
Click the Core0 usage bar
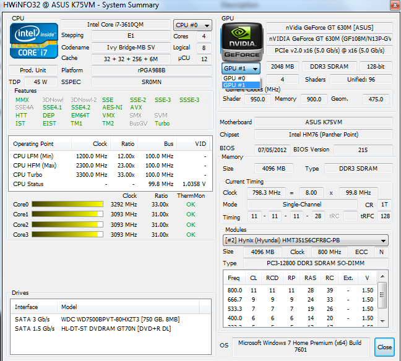[x=67, y=204]
